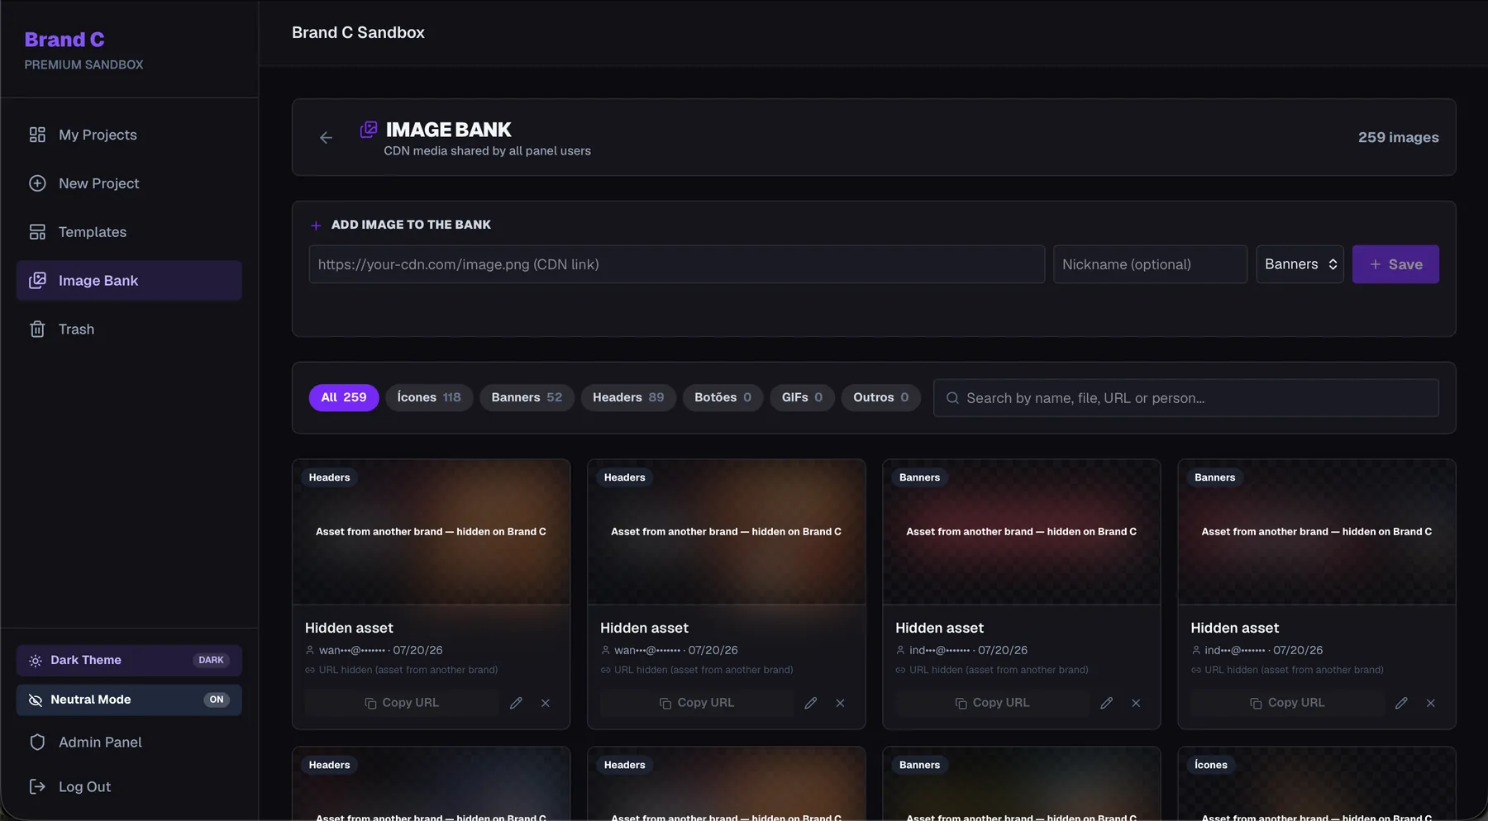Open the Banners category dropdown
This screenshot has width=1488, height=821.
pos(1300,264)
